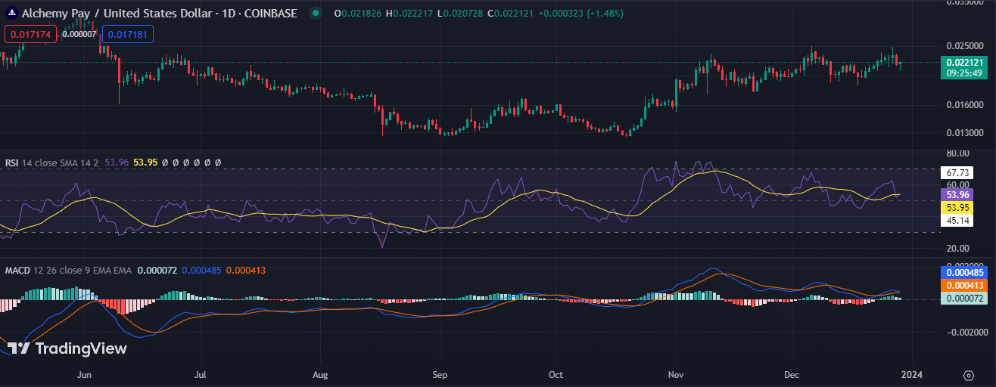Select high value H0.022217
996x387 pixels.
410,14
